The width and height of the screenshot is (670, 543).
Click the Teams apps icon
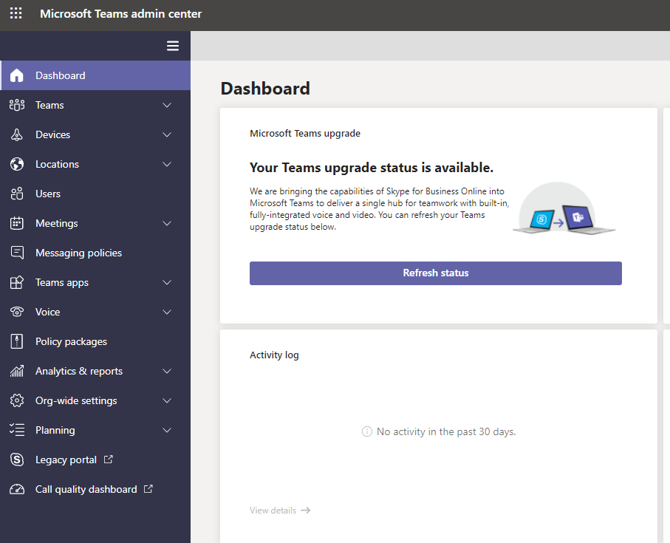coord(17,282)
